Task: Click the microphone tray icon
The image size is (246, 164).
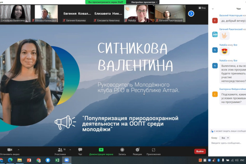Action: [223, 160]
